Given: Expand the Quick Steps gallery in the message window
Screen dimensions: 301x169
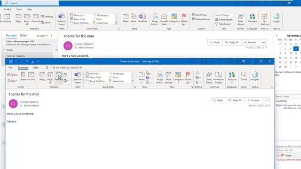Looking at the screenshot, I should (x=133, y=81).
